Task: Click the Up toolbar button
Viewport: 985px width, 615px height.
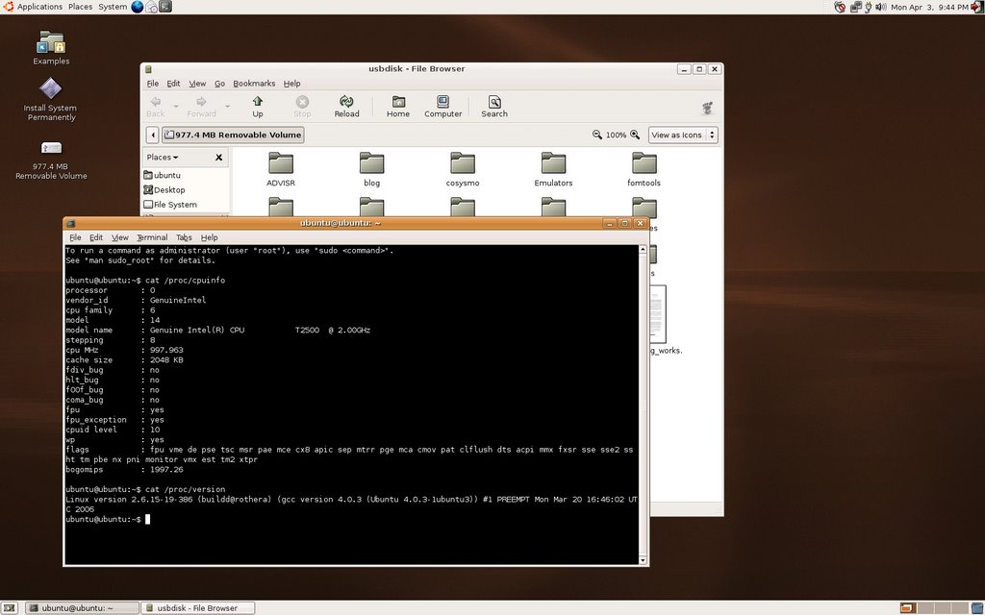Action: pyautogui.click(x=257, y=106)
